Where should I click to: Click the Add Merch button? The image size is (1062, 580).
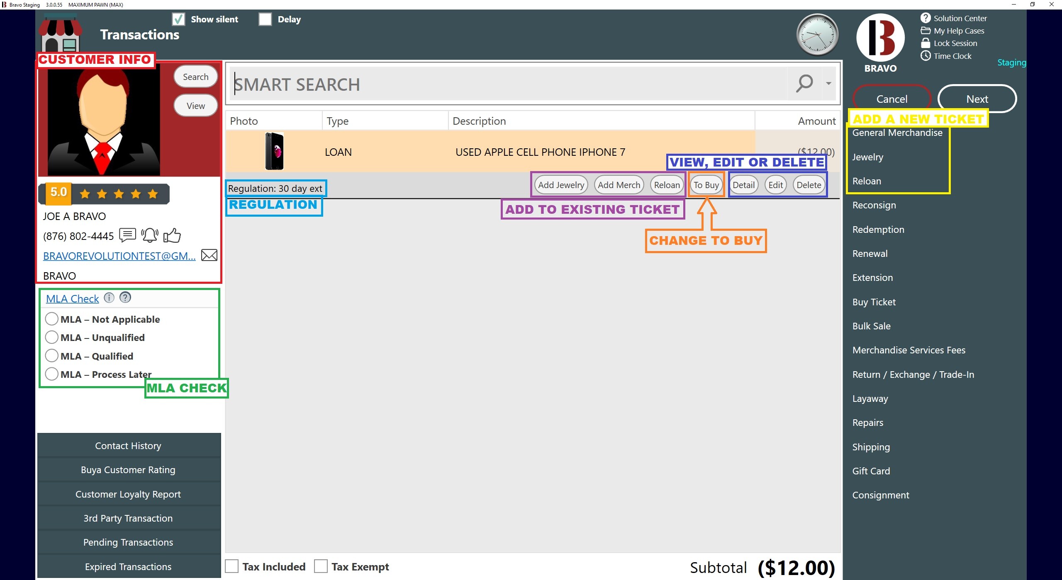coord(619,185)
